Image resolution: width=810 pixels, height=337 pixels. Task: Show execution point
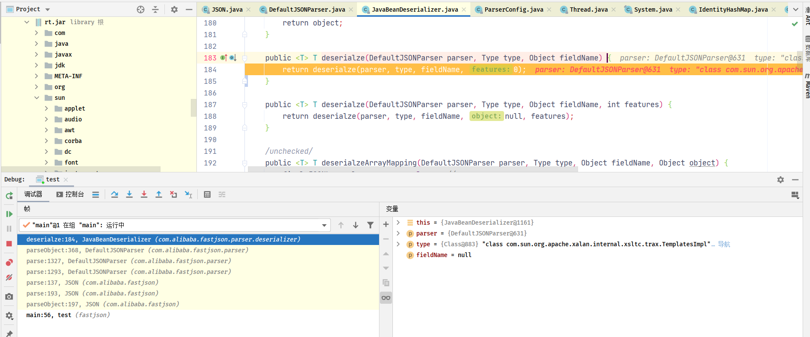pos(96,194)
